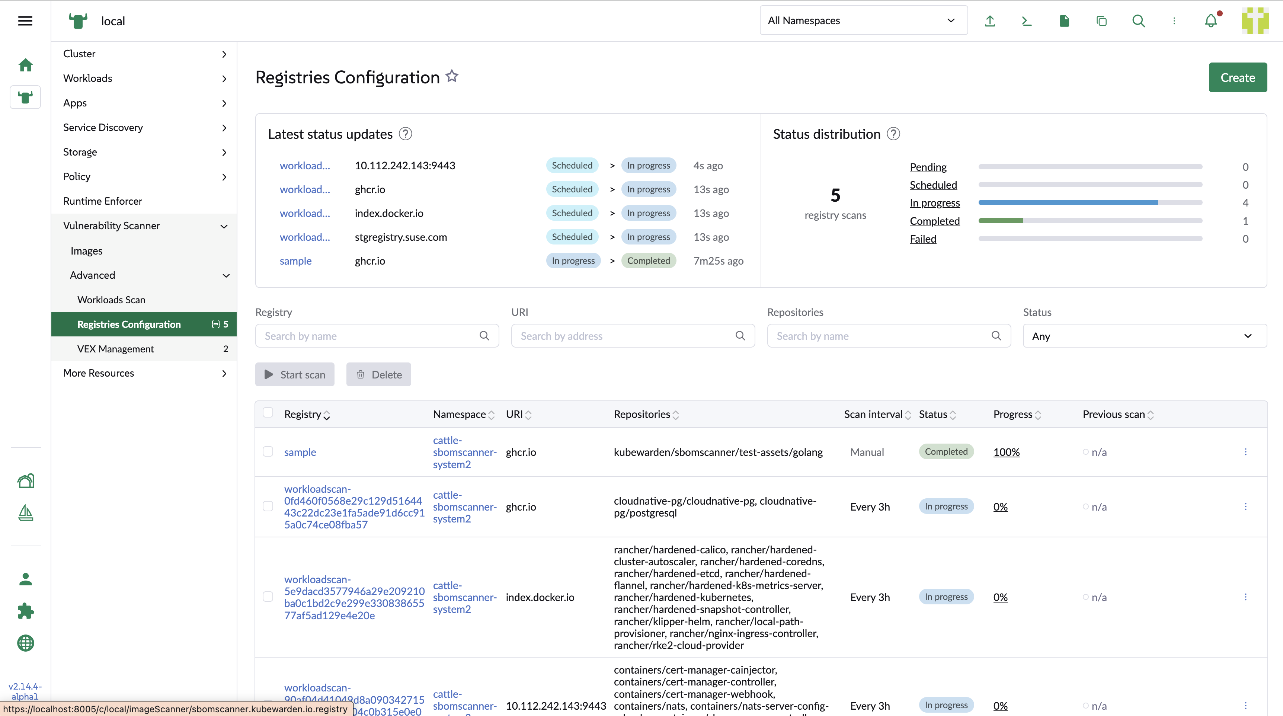Open the notifications bell
The image size is (1283, 716).
point(1211,21)
